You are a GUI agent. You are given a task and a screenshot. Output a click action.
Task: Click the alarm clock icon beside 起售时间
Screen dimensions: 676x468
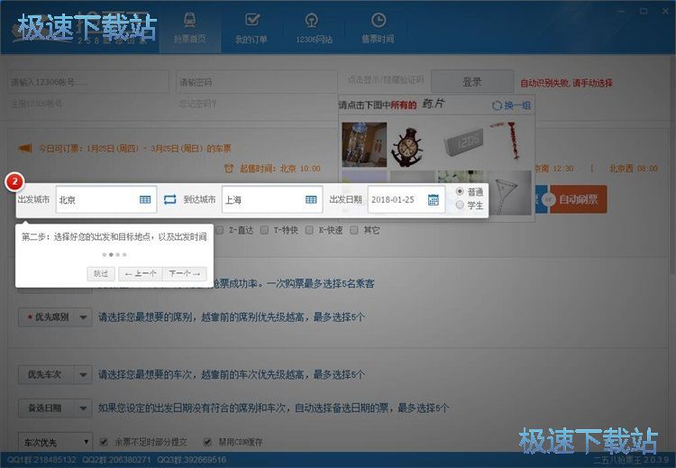[229, 169]
